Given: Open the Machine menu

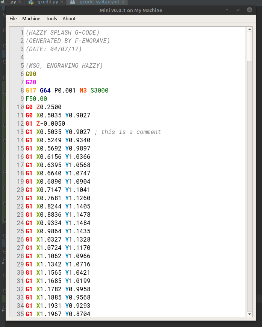Looking at the screenshot, I should click(31, 19).
